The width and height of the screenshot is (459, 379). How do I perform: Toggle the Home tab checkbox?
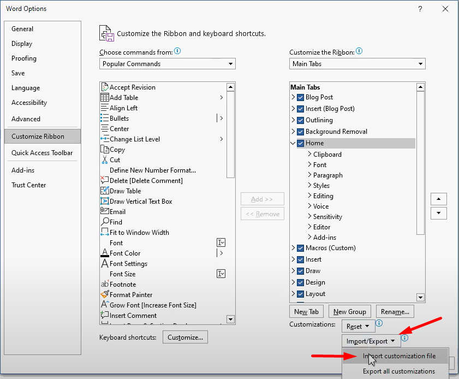click(300, 143)
